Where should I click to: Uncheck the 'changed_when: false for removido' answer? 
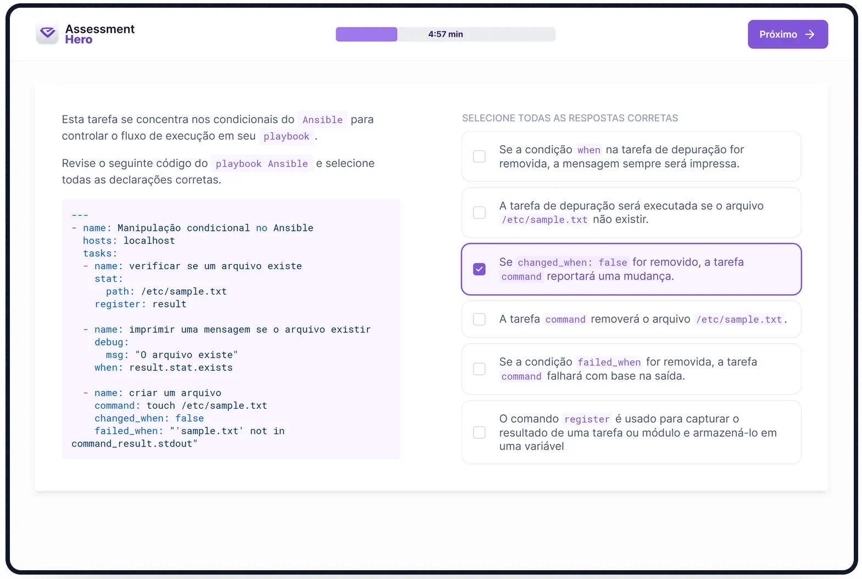click(479, 269)
